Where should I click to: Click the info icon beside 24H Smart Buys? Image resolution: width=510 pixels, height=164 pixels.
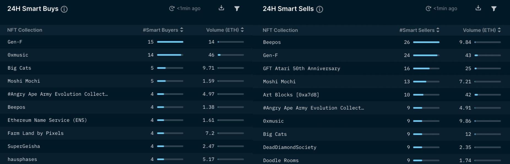(64, 9)
